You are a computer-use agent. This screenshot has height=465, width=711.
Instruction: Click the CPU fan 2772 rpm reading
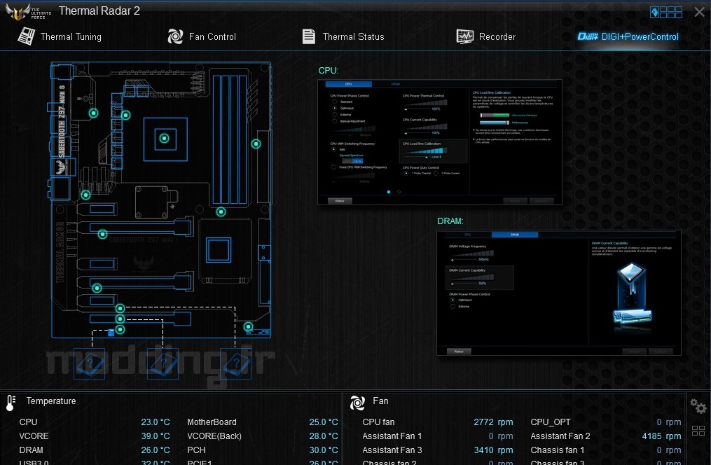click(x=438, y=422)
